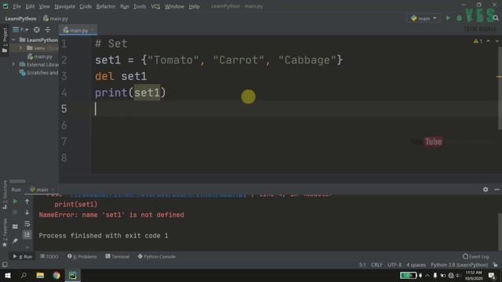Run main using the toolbar play button
This screenshot has height=282, width=502.
pyautogui.click(x=448, y=18)
